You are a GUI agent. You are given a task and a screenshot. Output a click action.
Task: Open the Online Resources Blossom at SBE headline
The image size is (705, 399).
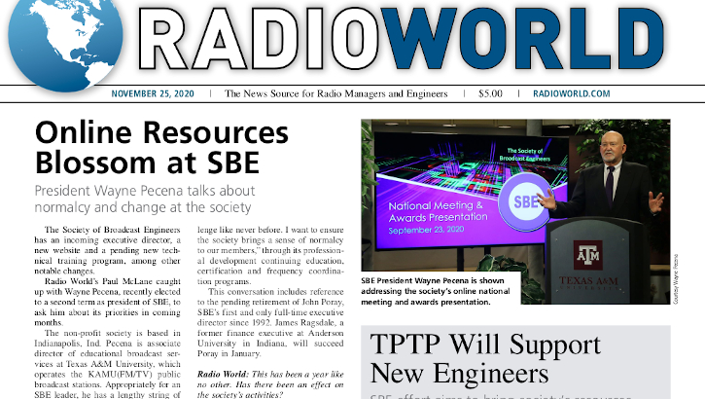coord(161,146)
